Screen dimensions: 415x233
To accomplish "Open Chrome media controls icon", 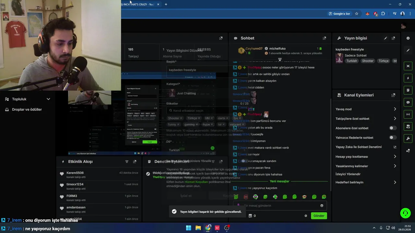I will pos(395,14).
